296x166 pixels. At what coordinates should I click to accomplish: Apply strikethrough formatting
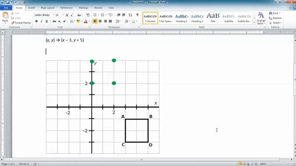[55, 21]
